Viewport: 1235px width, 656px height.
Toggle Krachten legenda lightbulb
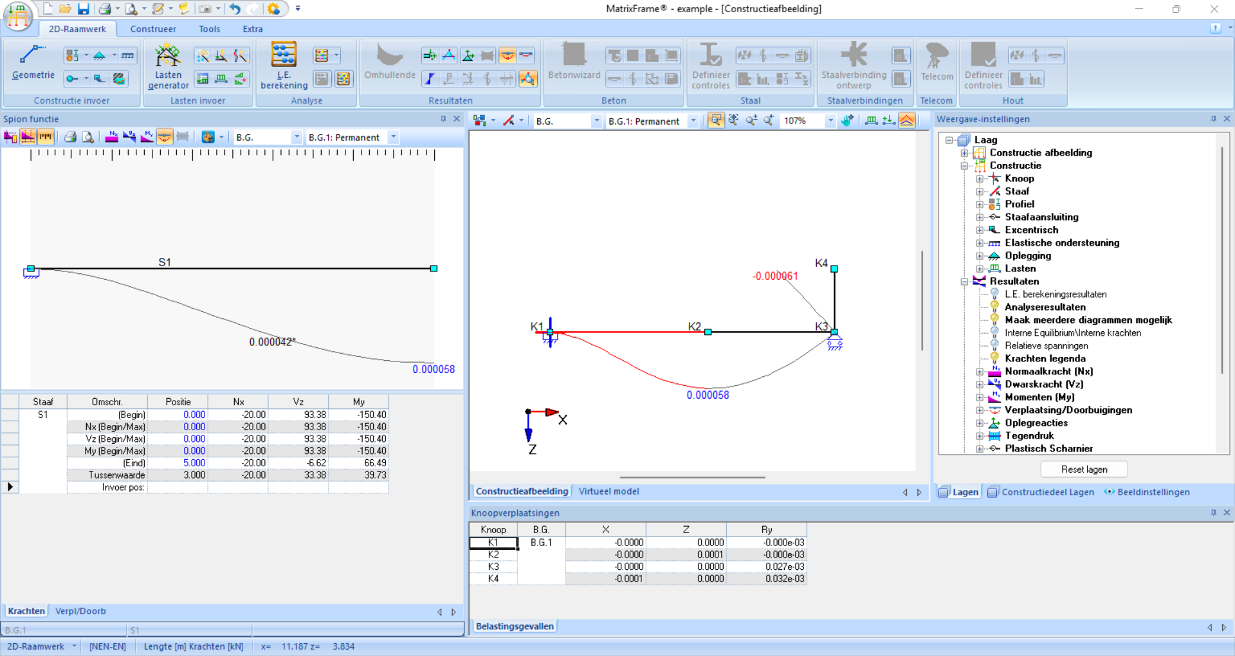coord(994,358)
